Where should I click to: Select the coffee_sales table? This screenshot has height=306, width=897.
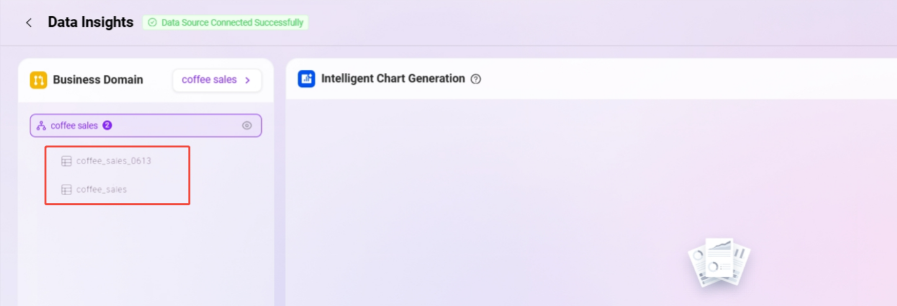click(x=101, y=189)
